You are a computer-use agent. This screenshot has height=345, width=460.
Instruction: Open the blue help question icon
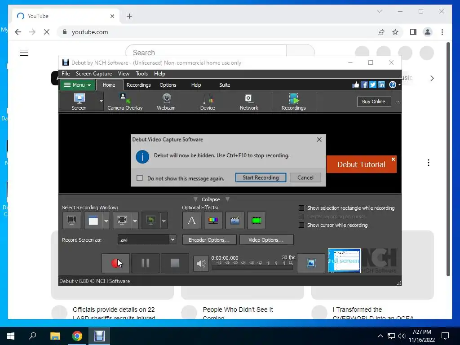click(x=393, y=85)
